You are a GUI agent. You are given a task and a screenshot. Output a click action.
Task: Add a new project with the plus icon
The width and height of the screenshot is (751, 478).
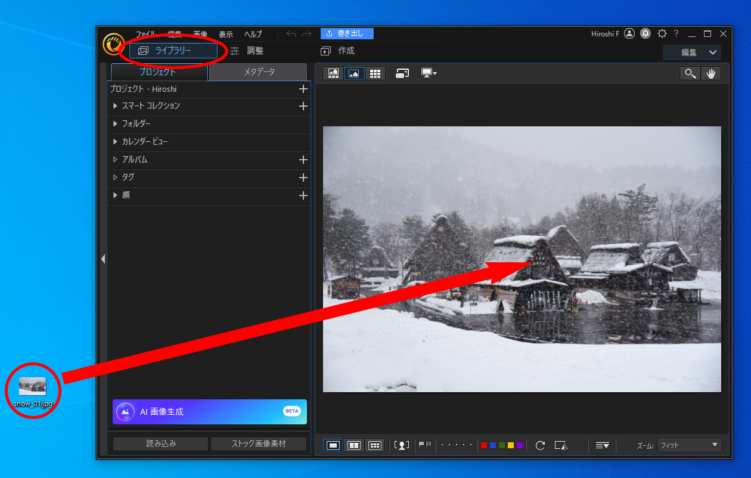click(x=303, y=89)
